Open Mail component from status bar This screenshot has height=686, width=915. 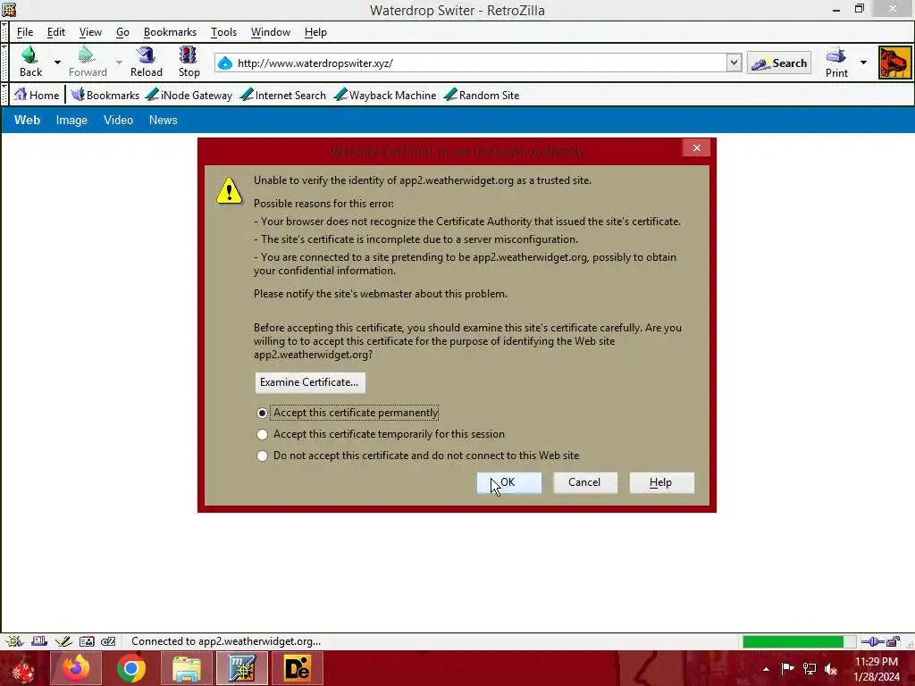click(39, 641)
